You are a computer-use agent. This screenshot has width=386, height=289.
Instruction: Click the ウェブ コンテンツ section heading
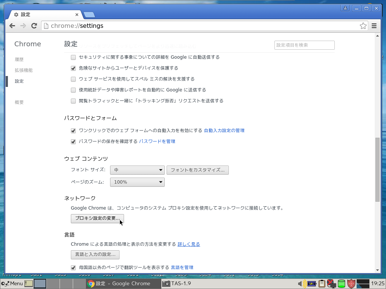86,159
